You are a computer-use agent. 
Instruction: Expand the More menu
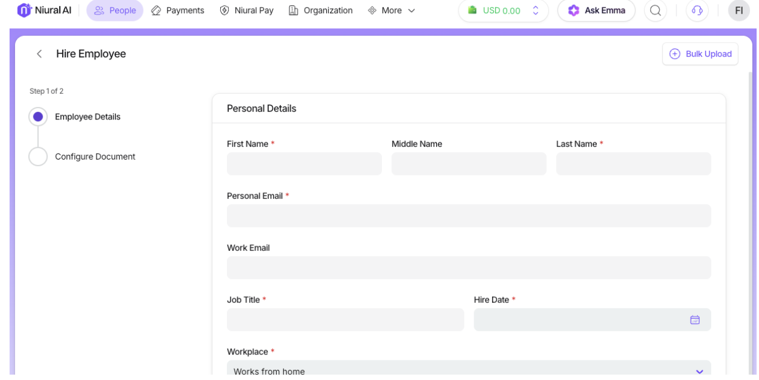[x=391, y=10]
